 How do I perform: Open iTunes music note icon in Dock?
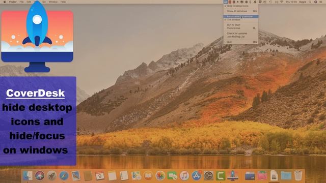(x=184, y=175)
